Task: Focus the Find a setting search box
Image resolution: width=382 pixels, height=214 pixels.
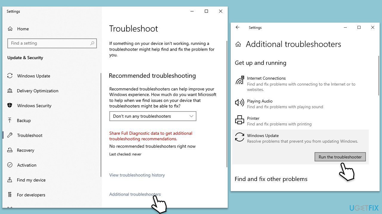Action: pyautogui.click(x=52, y=43)
